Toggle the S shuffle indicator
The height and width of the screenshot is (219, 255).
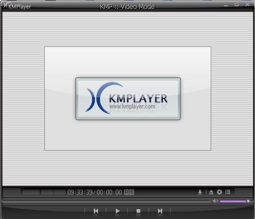(131, 192)
